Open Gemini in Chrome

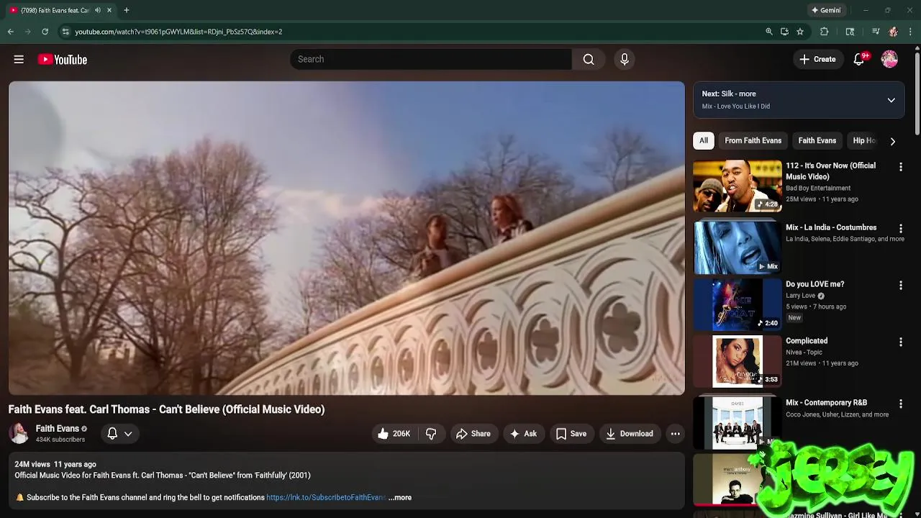pos(826,10)
